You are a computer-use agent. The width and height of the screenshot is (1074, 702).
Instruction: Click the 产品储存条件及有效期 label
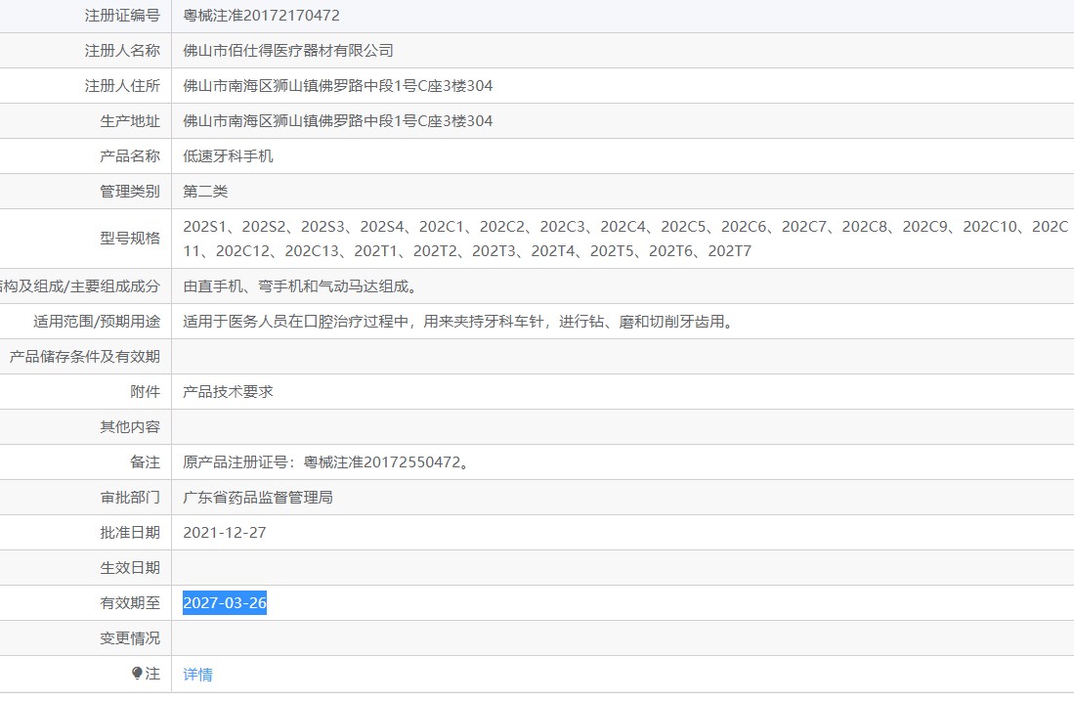tap(84, 357)
